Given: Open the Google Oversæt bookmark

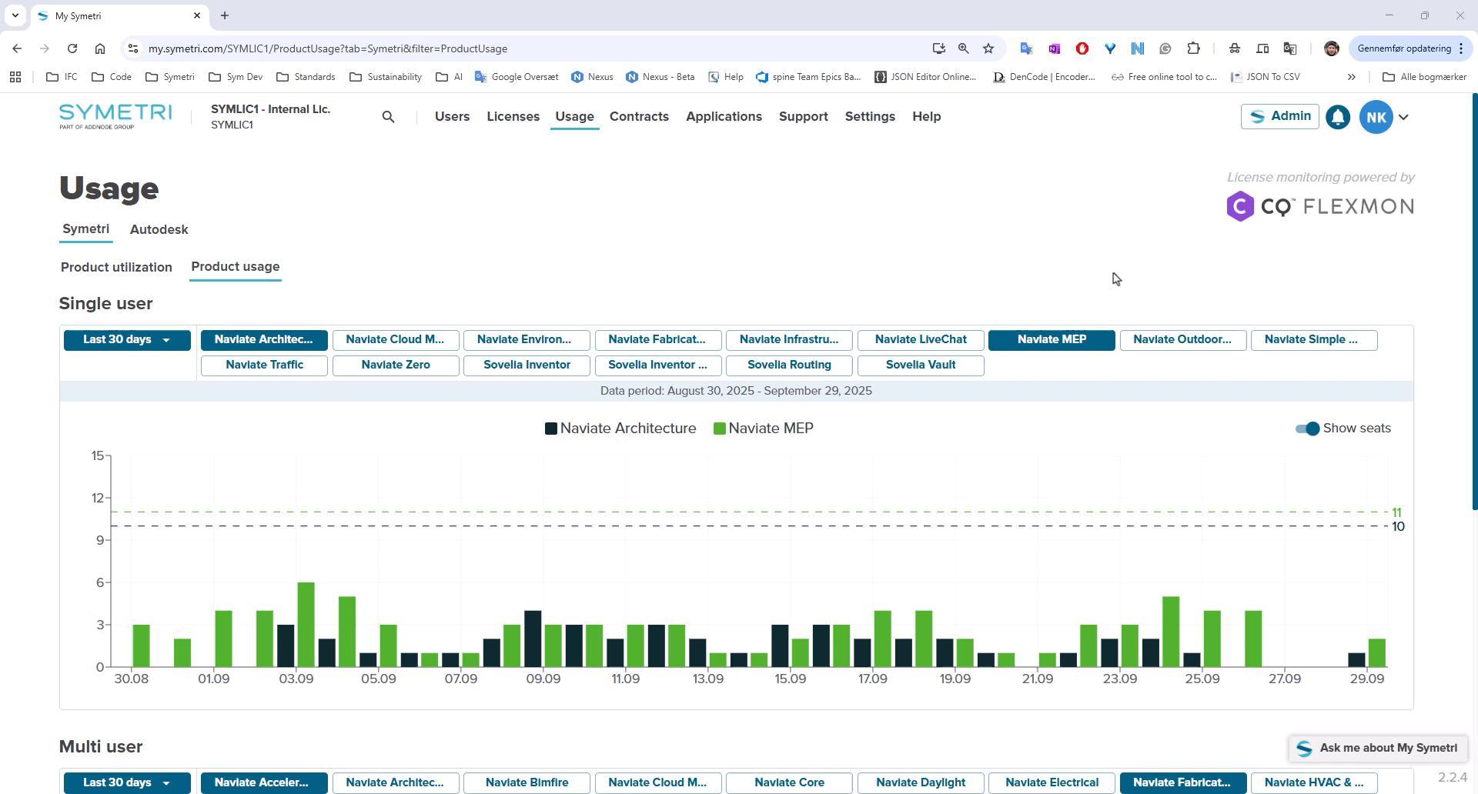Looking at the screenshot, I should pyautogui.click(x=516, y=77).
